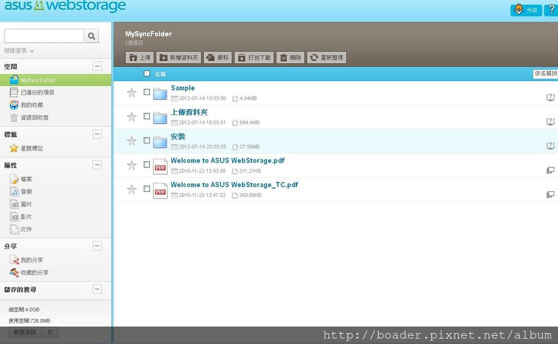
Task: Collapse the 屬性 section
Action: tap(97, 165)
